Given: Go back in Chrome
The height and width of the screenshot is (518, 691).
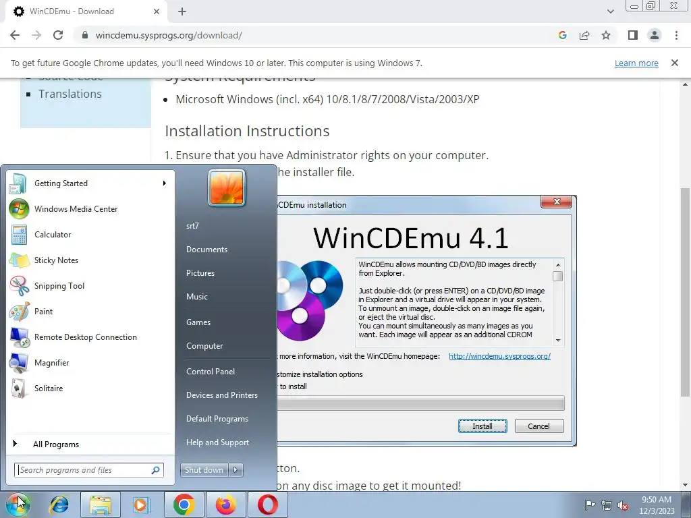Looking at the screenshot, I should coord(15,35).
